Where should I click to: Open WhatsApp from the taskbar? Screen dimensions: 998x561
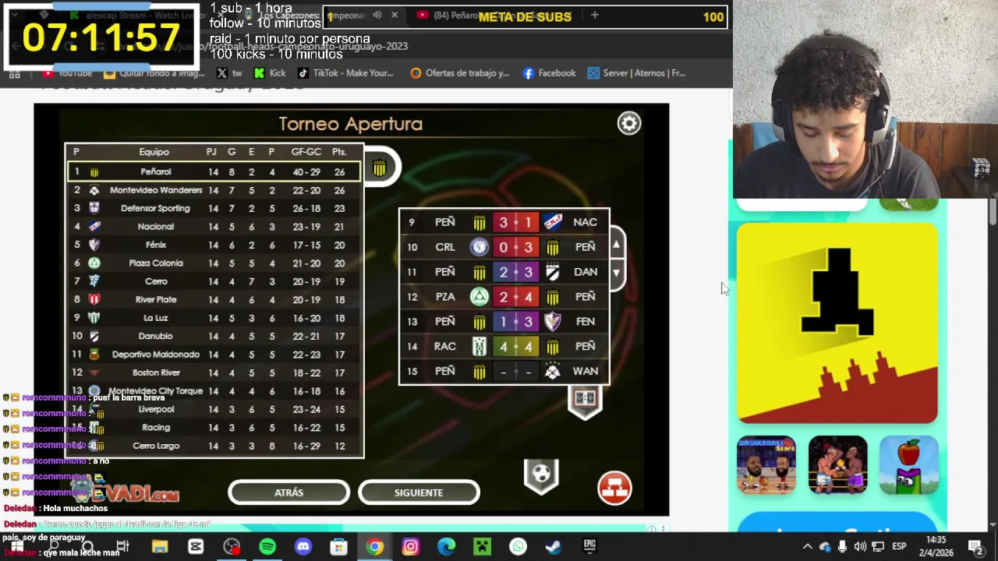tap(518, 547)
